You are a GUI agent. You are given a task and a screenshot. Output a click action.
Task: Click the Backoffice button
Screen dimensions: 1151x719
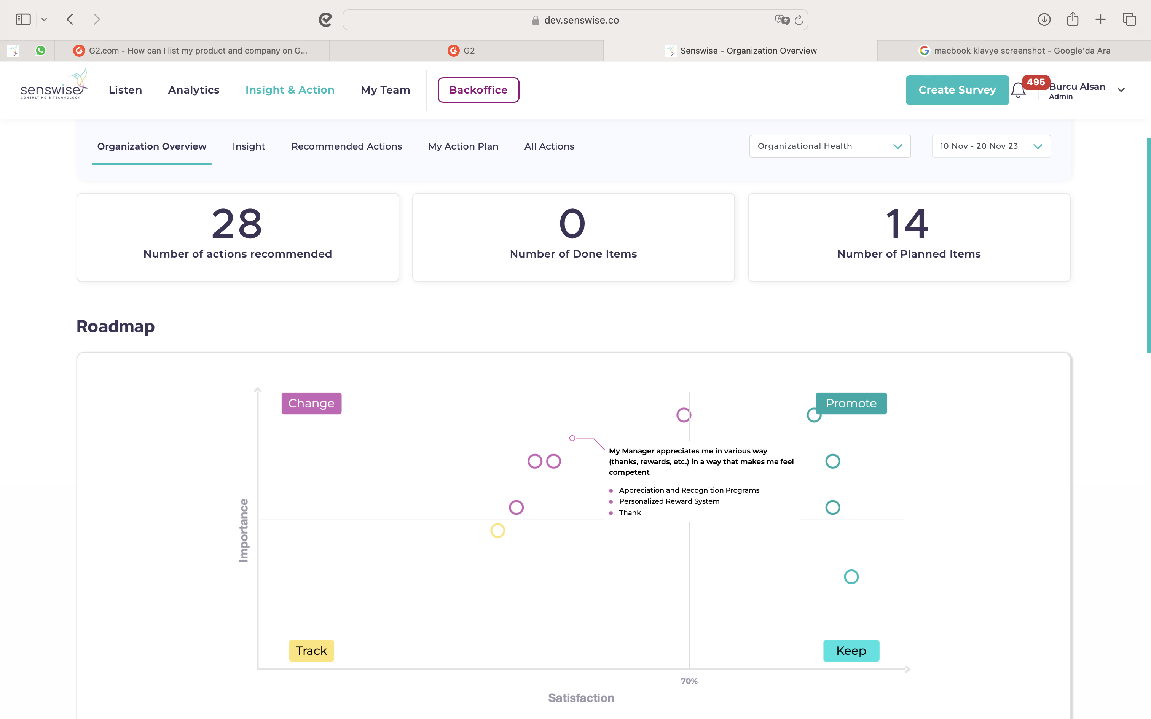[x=478, y=90]
